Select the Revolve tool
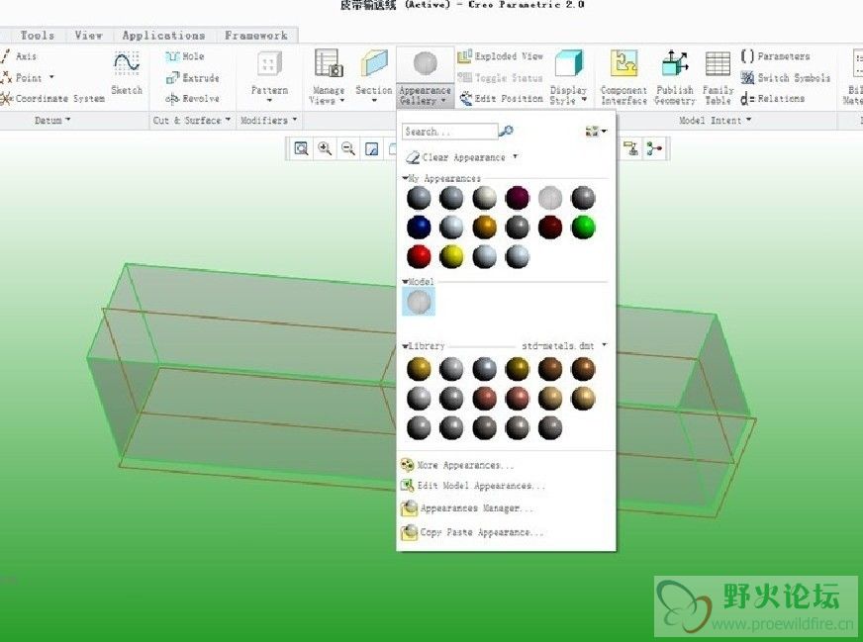The width and height of the screenshot is (863, 642). click(193, 99)
